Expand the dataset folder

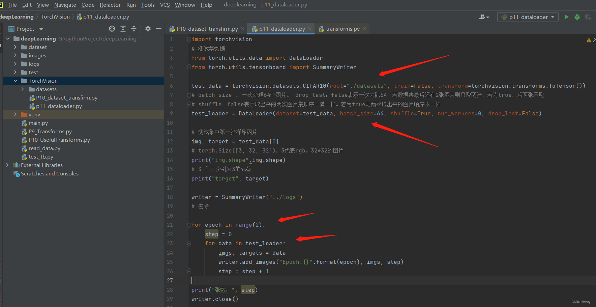15,47
